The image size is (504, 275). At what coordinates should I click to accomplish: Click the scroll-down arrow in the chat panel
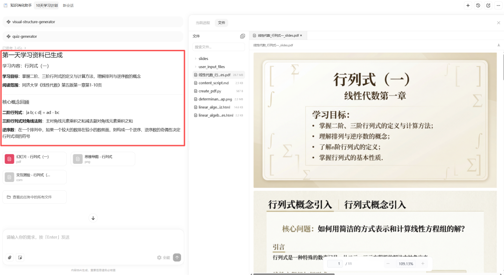pyautogui.click(x=93, y=218)
